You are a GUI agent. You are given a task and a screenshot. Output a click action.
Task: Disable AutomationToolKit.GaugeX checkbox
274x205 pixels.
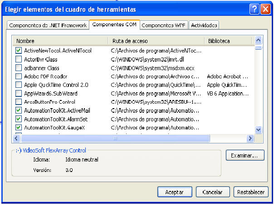[x=19, y=127]
